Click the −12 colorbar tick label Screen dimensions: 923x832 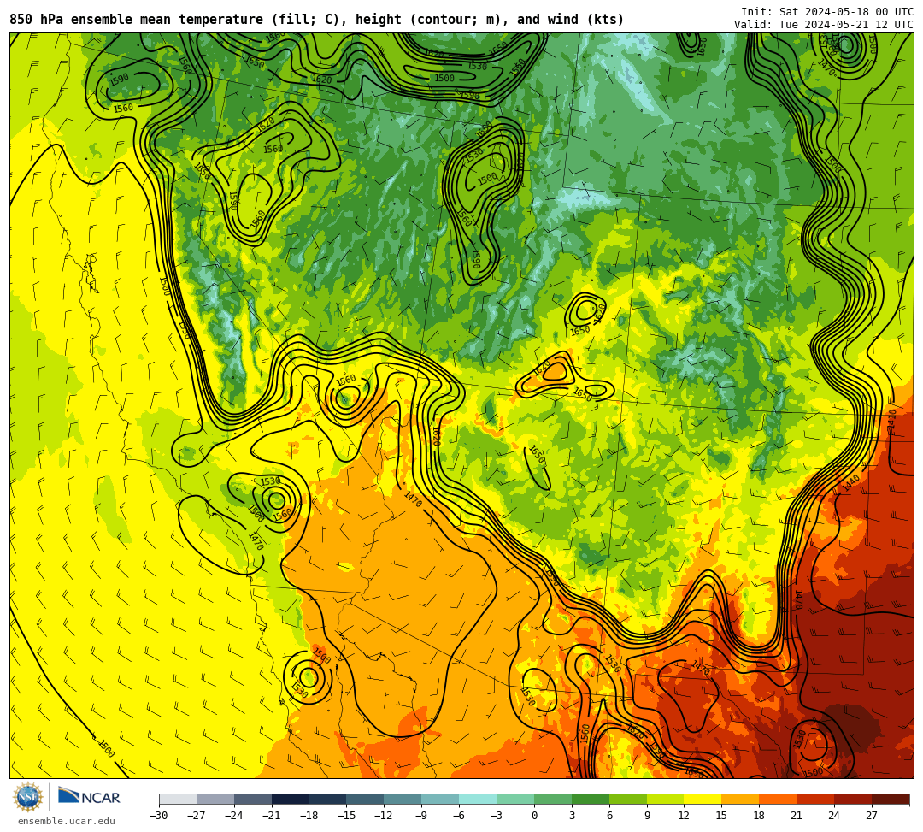385,816
